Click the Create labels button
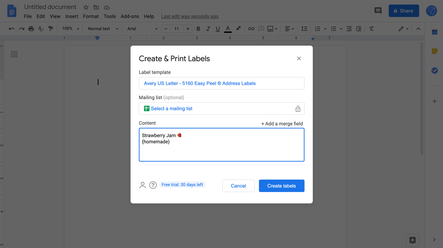Screen dimensions: 443x248 tap(281, 185)
